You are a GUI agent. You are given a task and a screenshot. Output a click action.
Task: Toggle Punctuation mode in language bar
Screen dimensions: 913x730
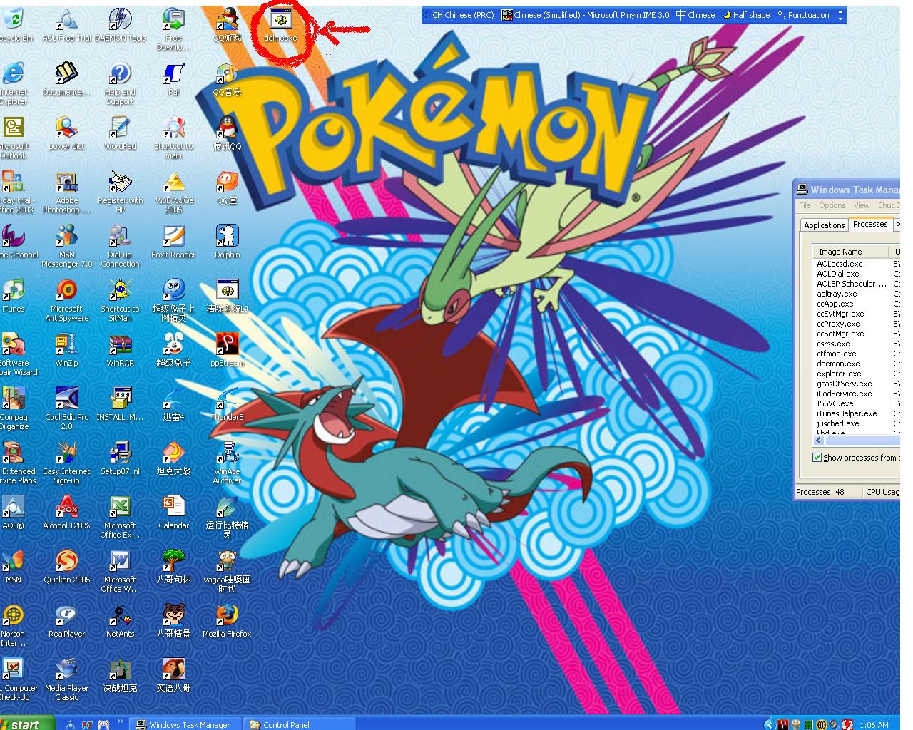tap(803, 15)
